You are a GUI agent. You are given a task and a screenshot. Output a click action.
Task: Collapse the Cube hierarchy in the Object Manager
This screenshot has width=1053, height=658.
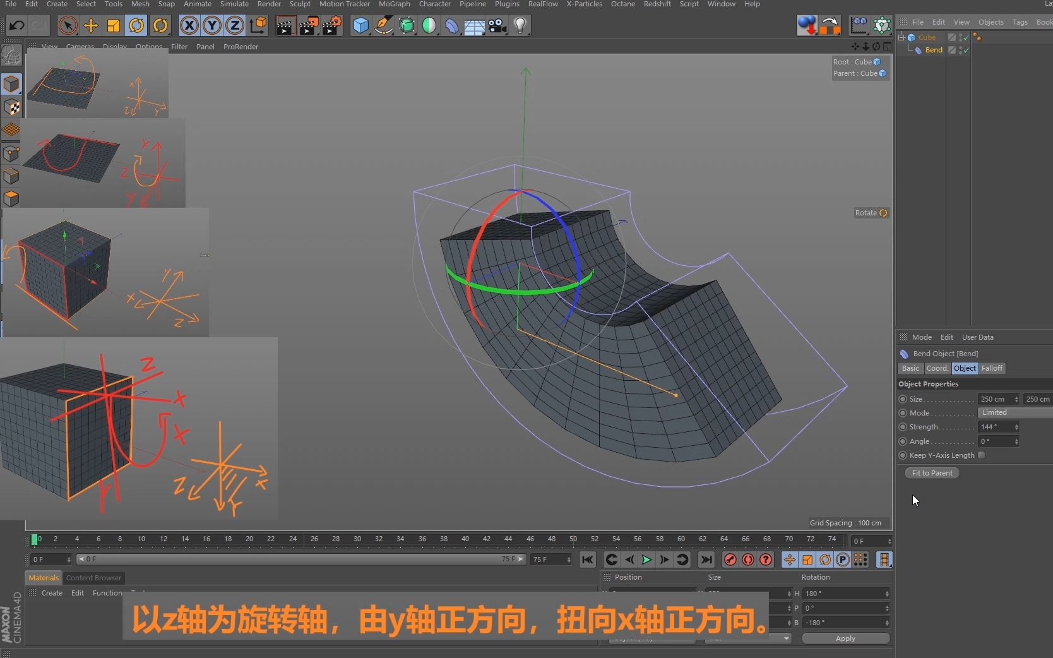pos(900,37)
